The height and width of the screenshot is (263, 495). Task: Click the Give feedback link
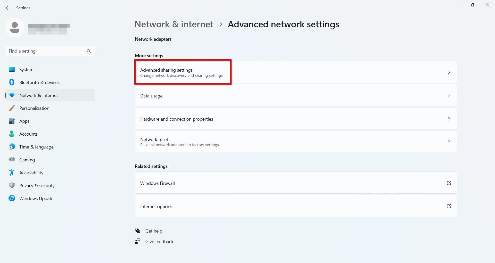click(159, 242)
